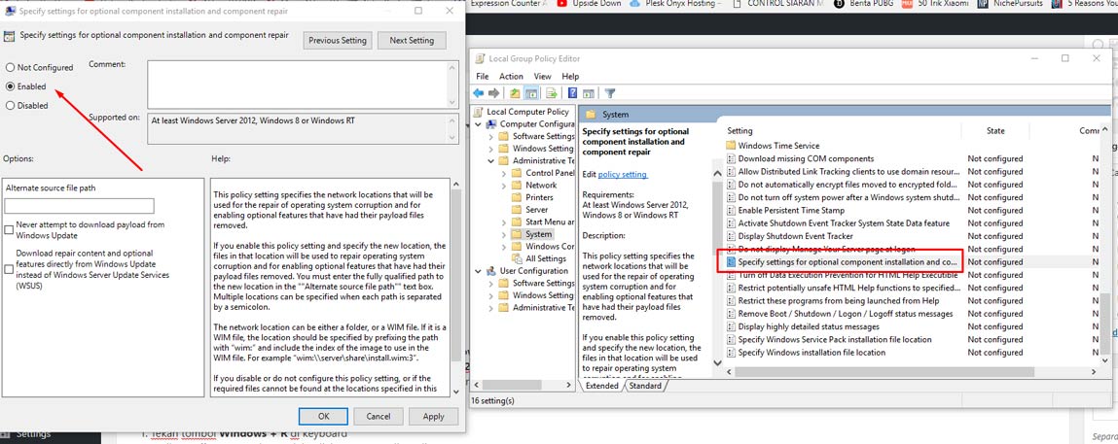Switch to the Extended tab
Screen dimensions: 1118x444
(601, 386)
